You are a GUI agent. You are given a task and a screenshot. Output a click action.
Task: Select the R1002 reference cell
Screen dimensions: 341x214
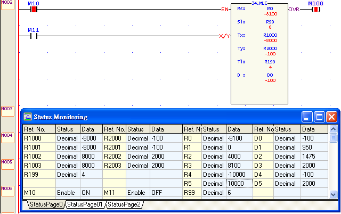pyautogui.click(x=39, y=157)
